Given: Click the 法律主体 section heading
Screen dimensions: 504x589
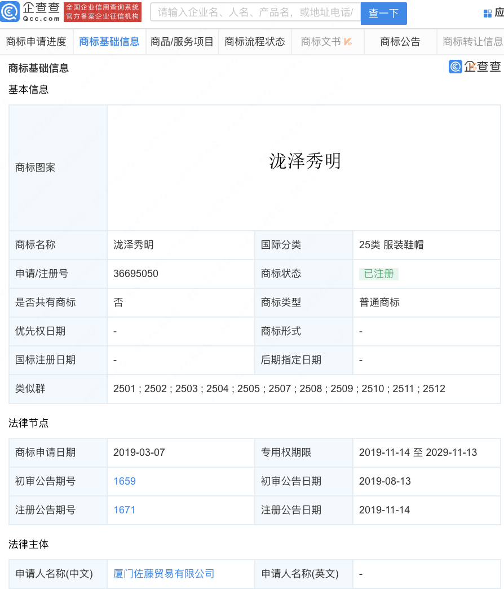Looking at the screenshot, I should coord(29,544).
